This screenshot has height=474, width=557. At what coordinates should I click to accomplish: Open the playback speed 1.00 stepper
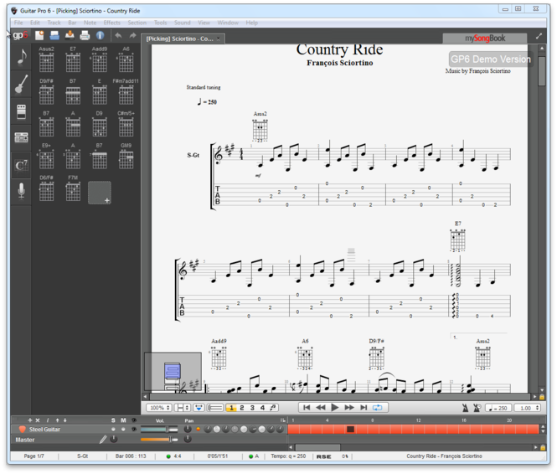pos(528,408)
